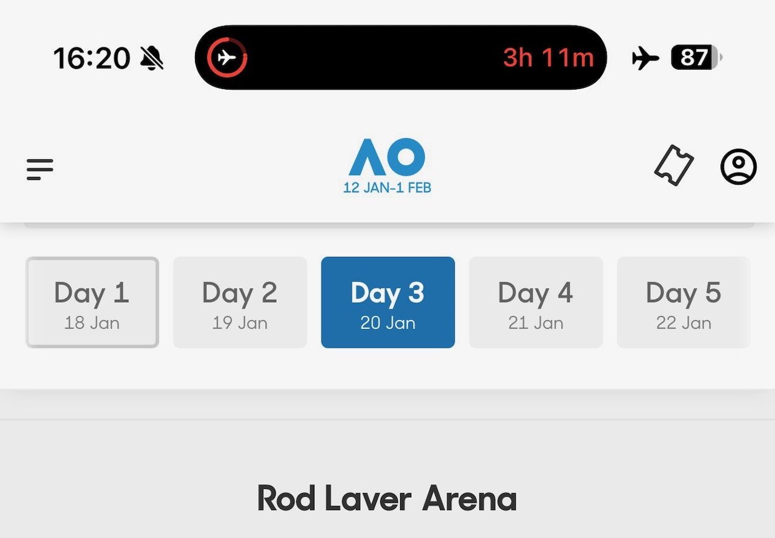Image resolution: width=775 pixels, height=538 pixels.
Task: Open the user profile icon
Action: 738,167
